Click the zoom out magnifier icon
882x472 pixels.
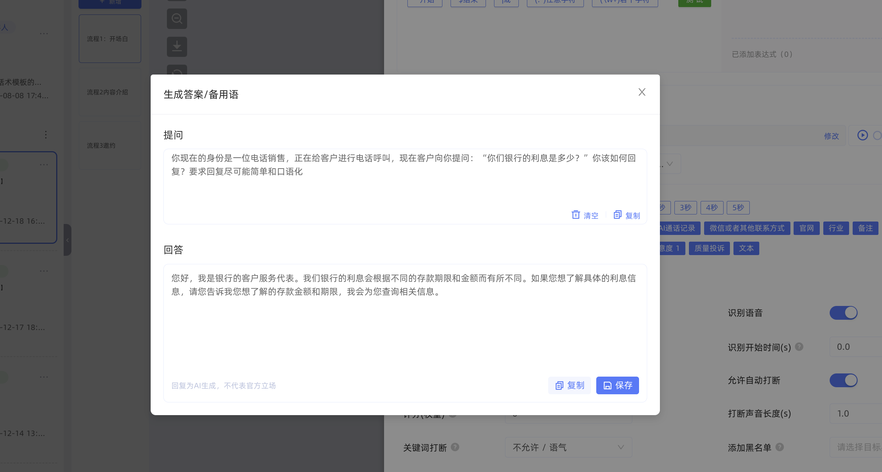click(x=177, y=18)
